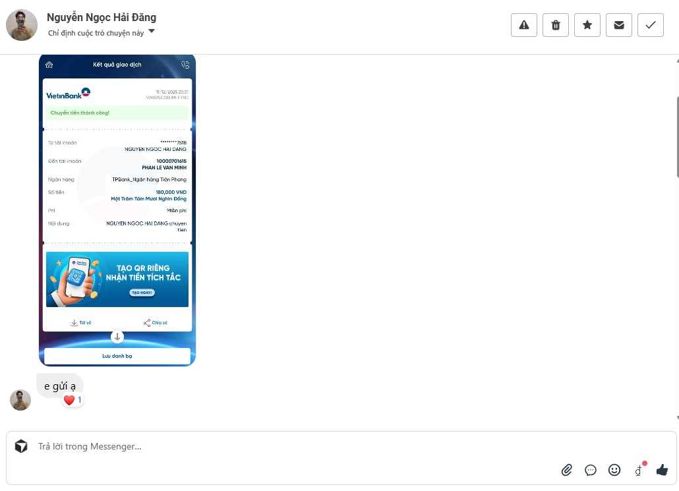
Task: Send a thumbs-up like
Action: (662, 470)
